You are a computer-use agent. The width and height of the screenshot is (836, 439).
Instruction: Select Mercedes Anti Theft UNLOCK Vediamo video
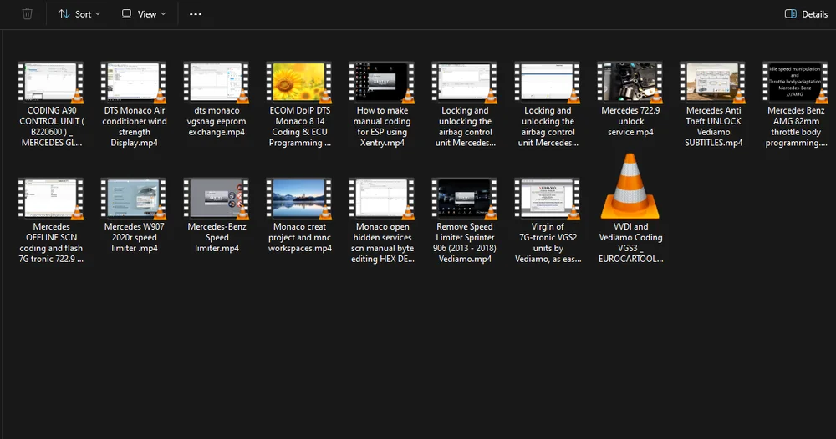click(713, 83)
